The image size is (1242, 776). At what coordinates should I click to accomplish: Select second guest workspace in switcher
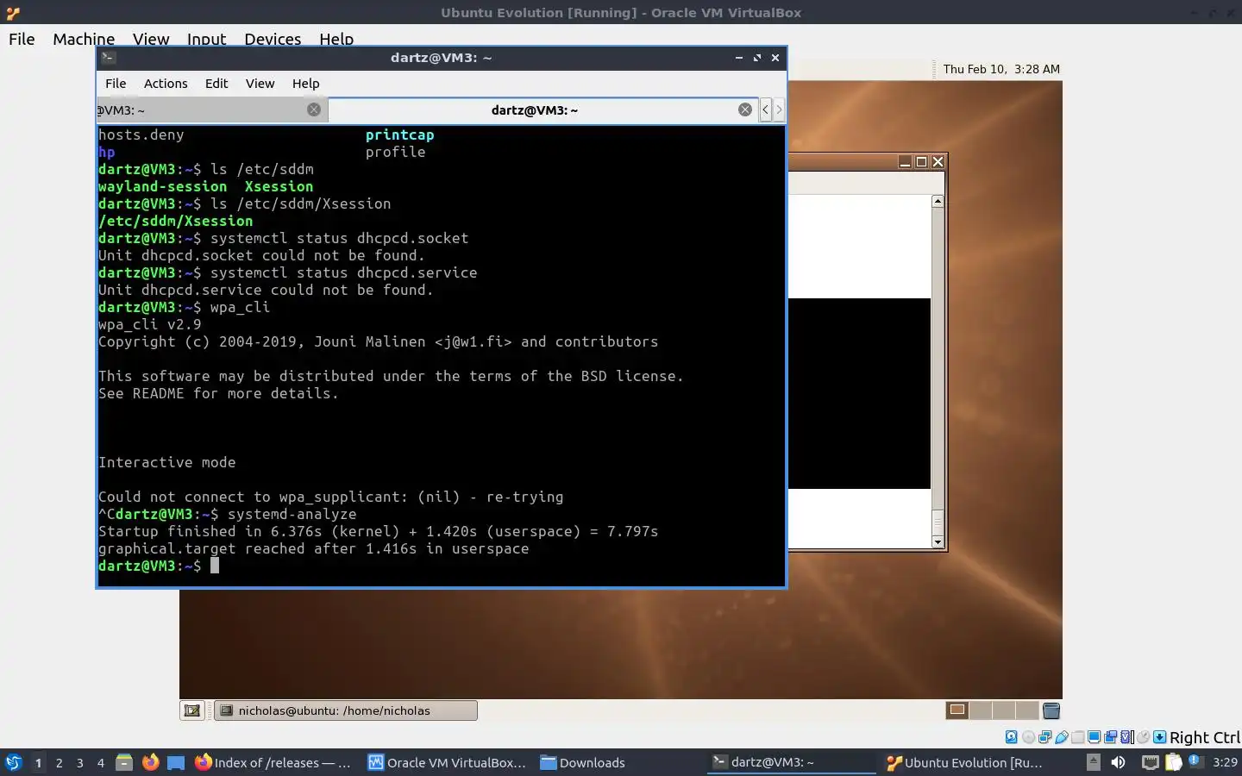(x=981, y=710)
